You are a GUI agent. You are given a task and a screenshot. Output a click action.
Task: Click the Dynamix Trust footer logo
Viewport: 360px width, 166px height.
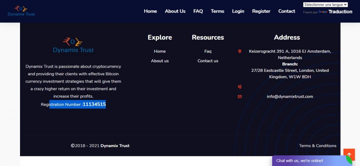[73, 45]
